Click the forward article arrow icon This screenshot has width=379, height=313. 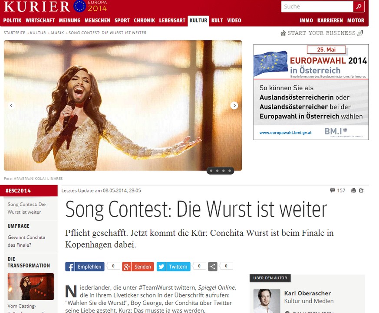pos(361,190)
